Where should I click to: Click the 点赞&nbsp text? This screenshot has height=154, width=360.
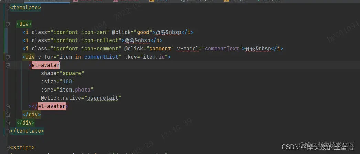168,32
